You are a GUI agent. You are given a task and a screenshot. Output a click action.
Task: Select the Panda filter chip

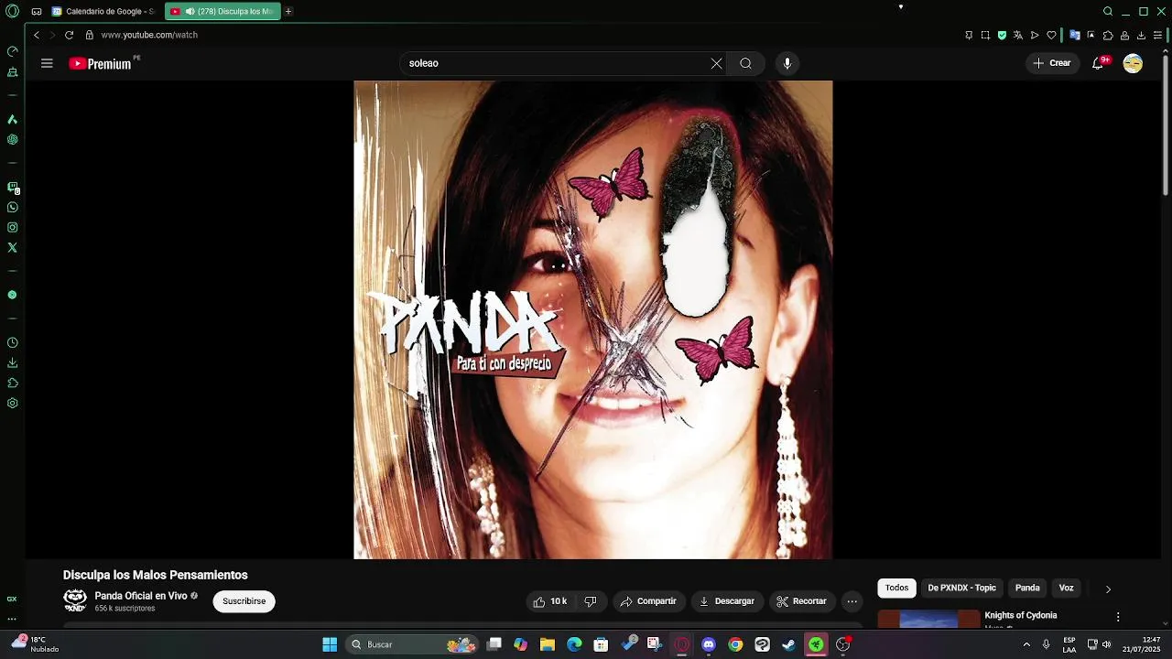[1027, 588]
